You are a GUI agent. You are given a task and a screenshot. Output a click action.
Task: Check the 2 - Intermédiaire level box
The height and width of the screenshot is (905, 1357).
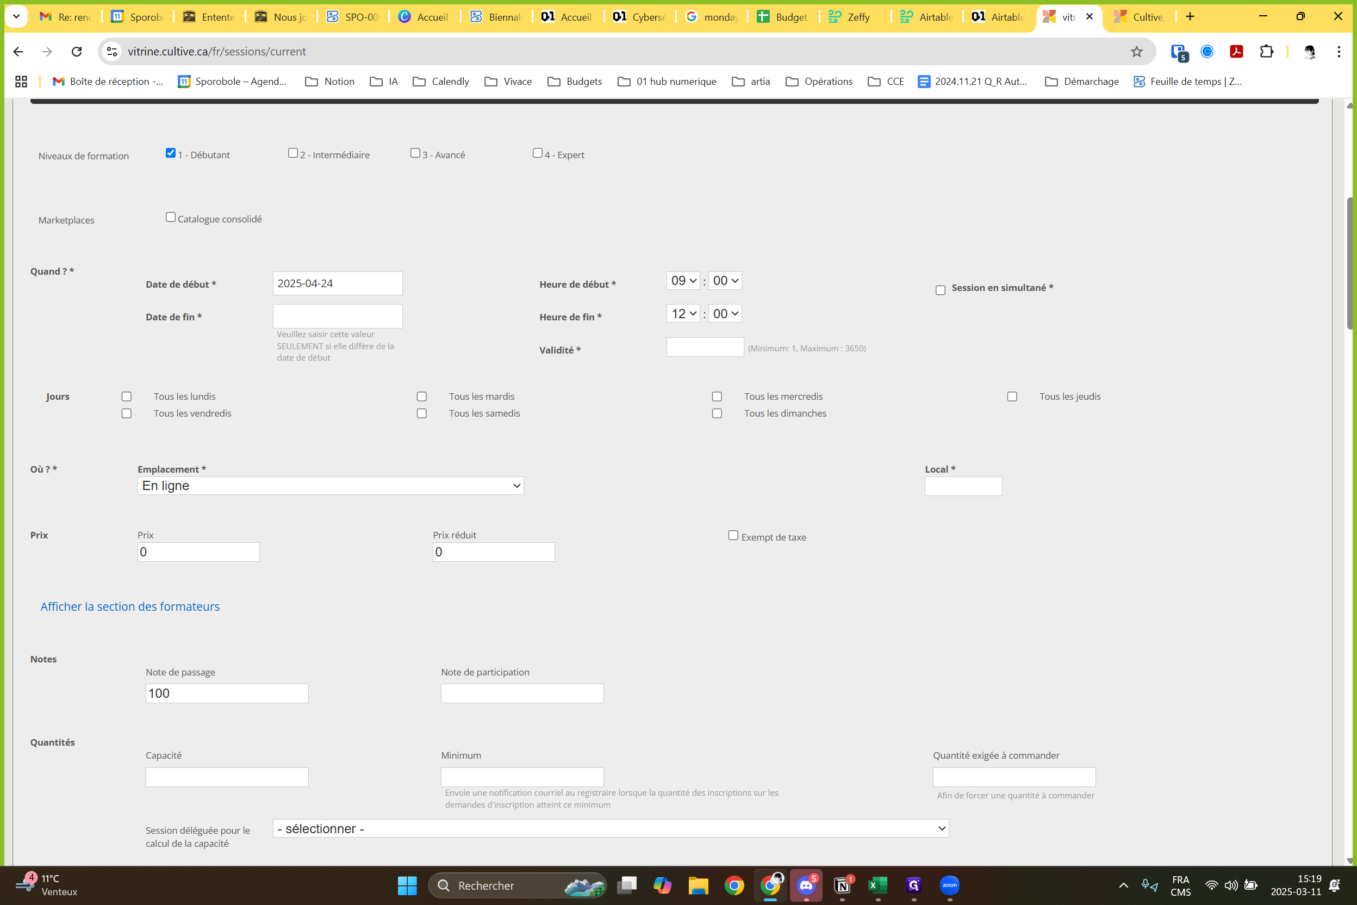[x=292, y=153]
